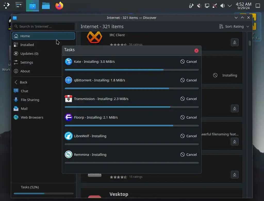Click the LibreWolf icon in Tasks

[69, 136]
